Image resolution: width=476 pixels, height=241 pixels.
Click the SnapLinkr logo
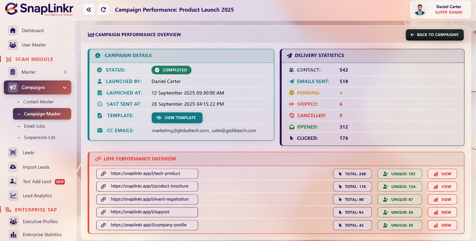pos(39,9)
